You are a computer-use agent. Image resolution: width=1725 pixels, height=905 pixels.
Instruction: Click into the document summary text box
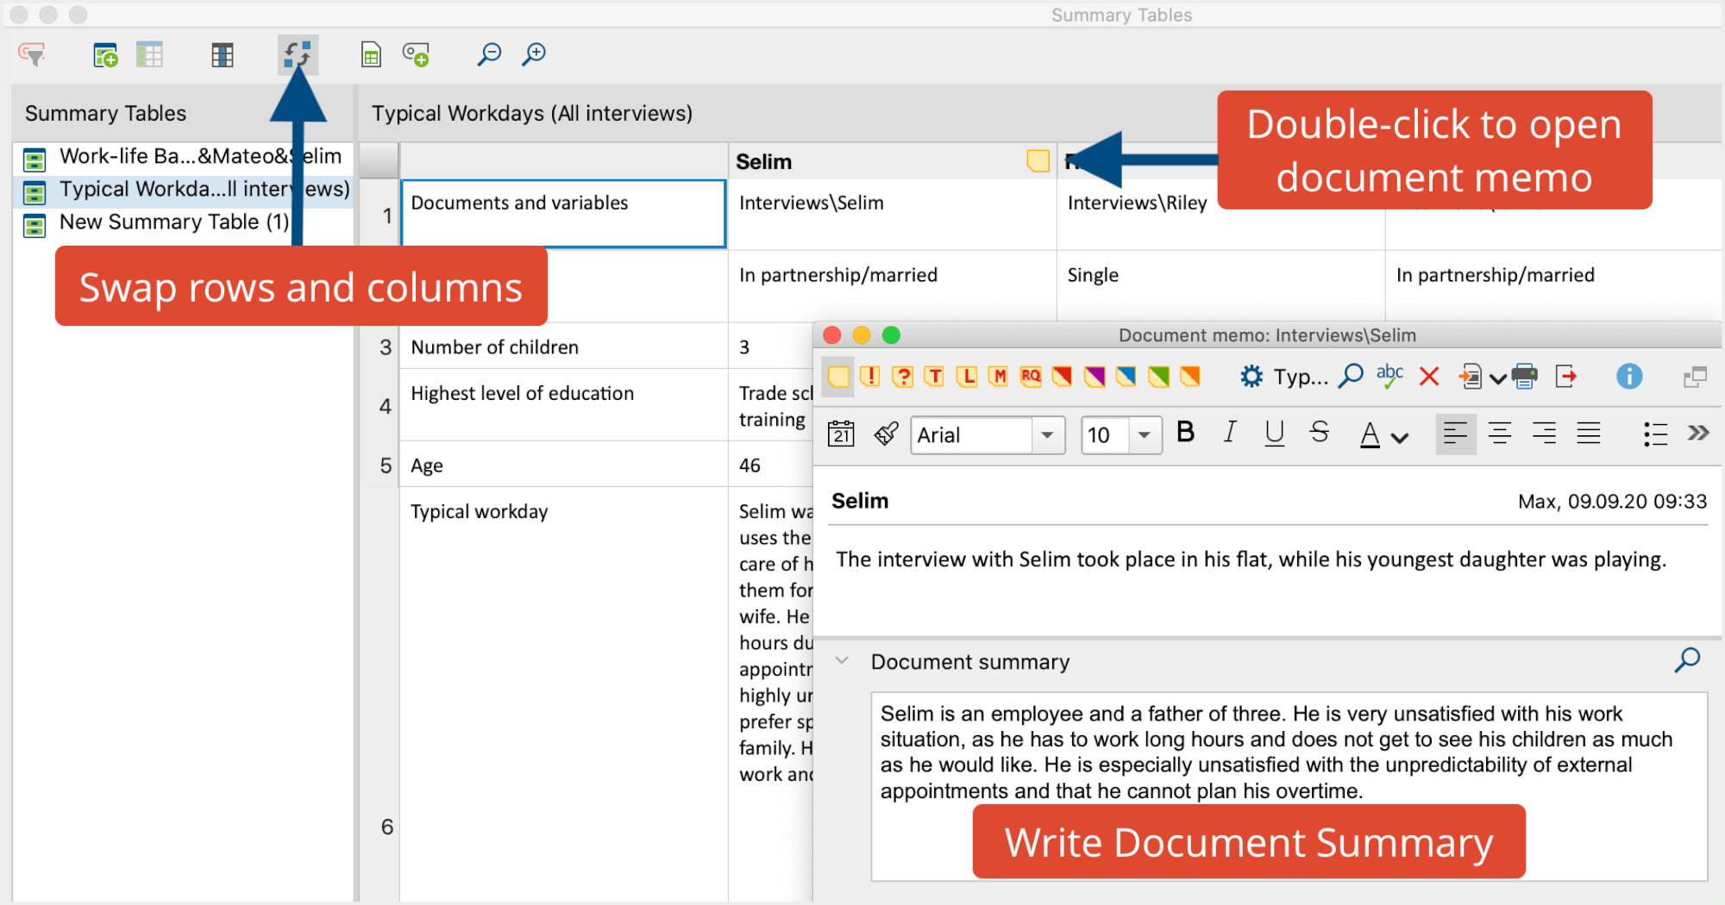1289,786
